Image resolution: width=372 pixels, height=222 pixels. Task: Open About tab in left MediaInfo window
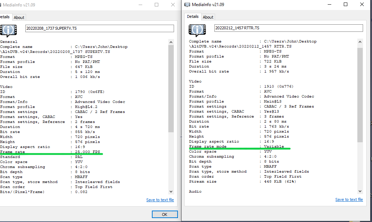[x=19, y=17]
